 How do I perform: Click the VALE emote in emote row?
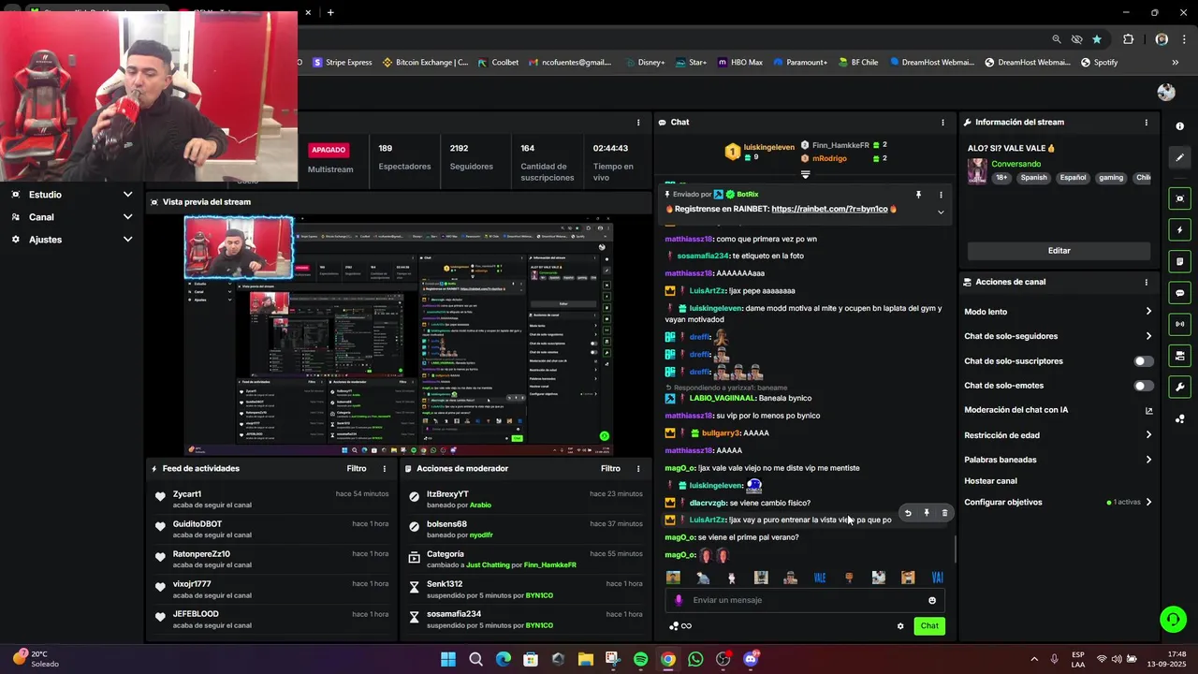point(820,578)
